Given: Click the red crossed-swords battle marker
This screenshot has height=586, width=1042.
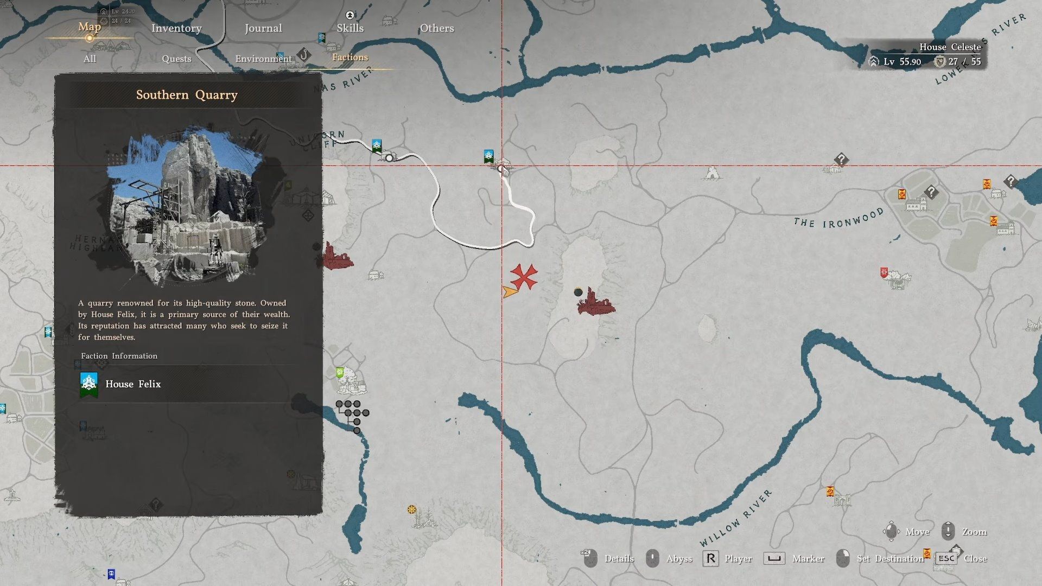Looking at the screenshot, I should pyautogui.click(x=524, y=277).
